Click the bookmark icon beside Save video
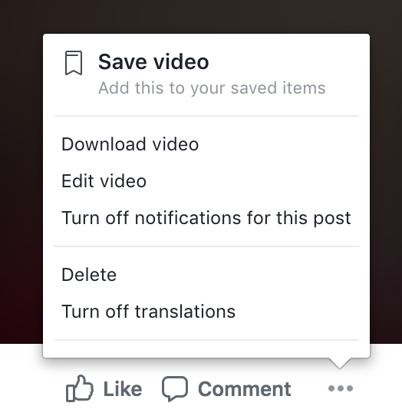402x416 pixels. (x=74, y=63)
